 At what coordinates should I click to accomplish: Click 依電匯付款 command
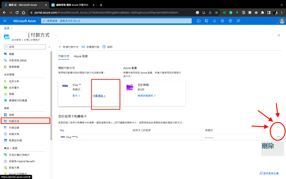point(90,47)
